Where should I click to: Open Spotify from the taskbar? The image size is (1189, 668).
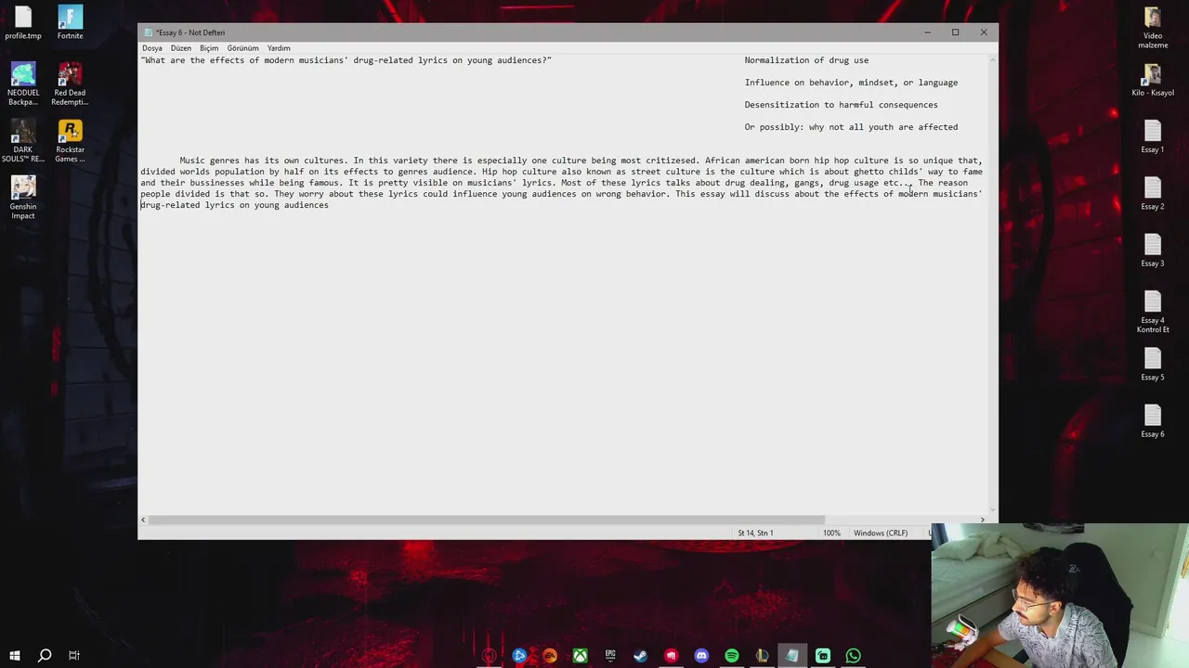(732, 656)
